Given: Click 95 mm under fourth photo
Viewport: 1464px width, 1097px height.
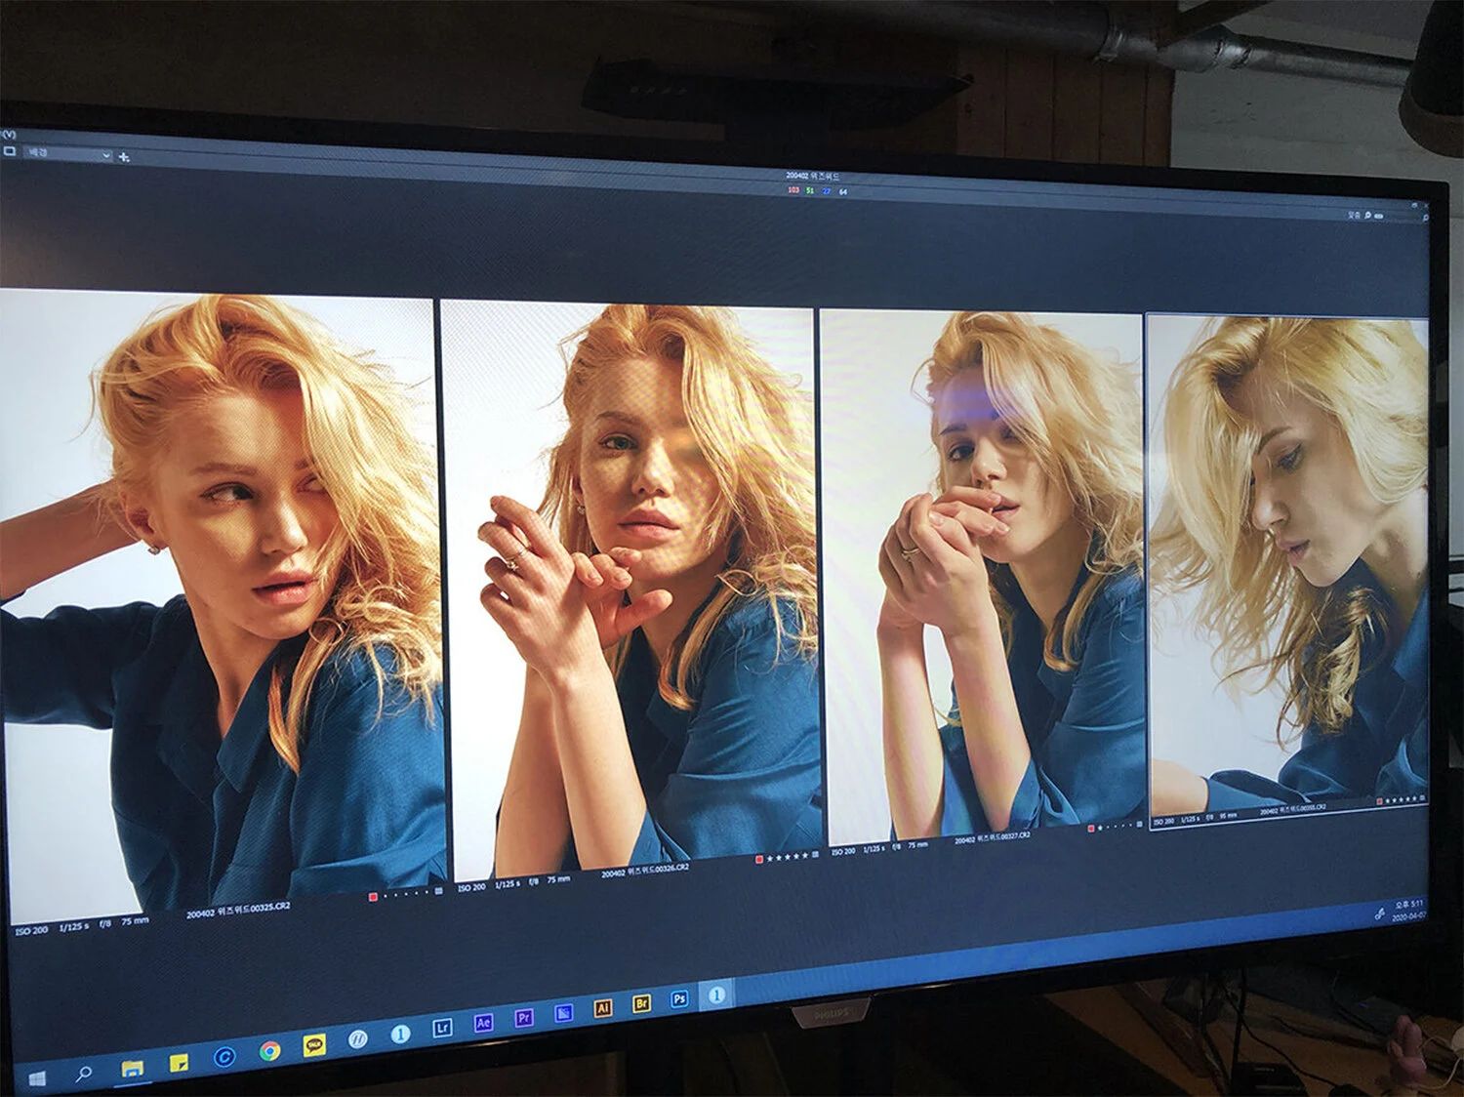Looking at the screenshot, I should 1228,815.
